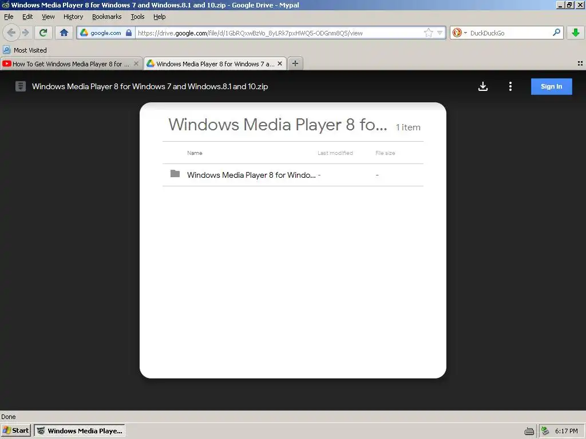
Task: Open the History menu
Action: coord(73,17)
